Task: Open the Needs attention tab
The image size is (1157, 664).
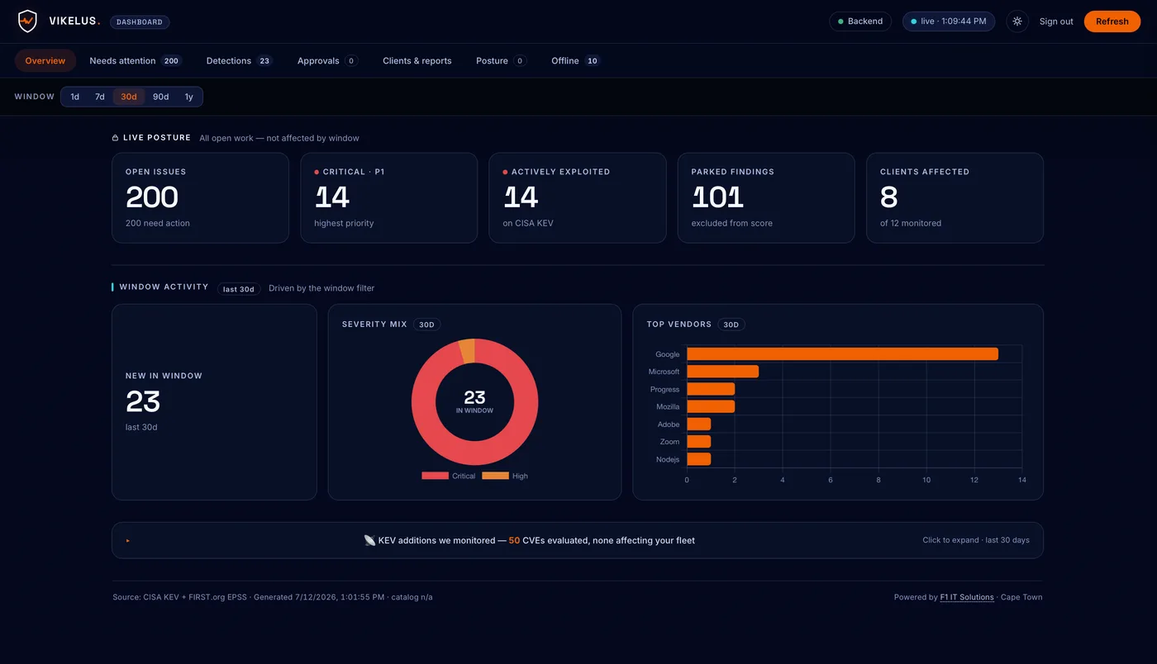Action: coord(136,60)
